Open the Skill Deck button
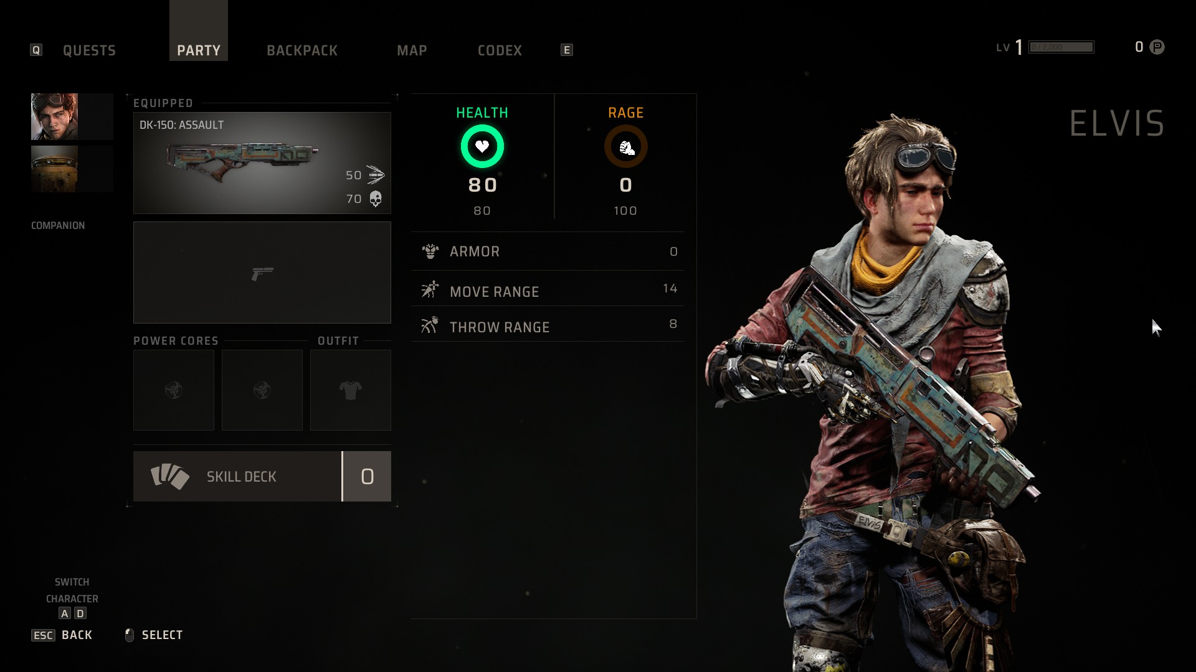Image resolution: width=1196 pixels, height=672 pixels. (262, 477)
